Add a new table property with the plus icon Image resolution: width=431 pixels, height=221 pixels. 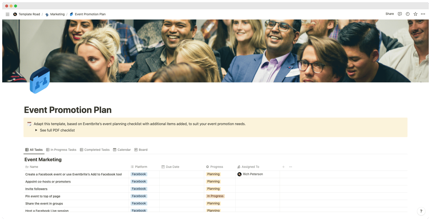(x=283, y=167)
